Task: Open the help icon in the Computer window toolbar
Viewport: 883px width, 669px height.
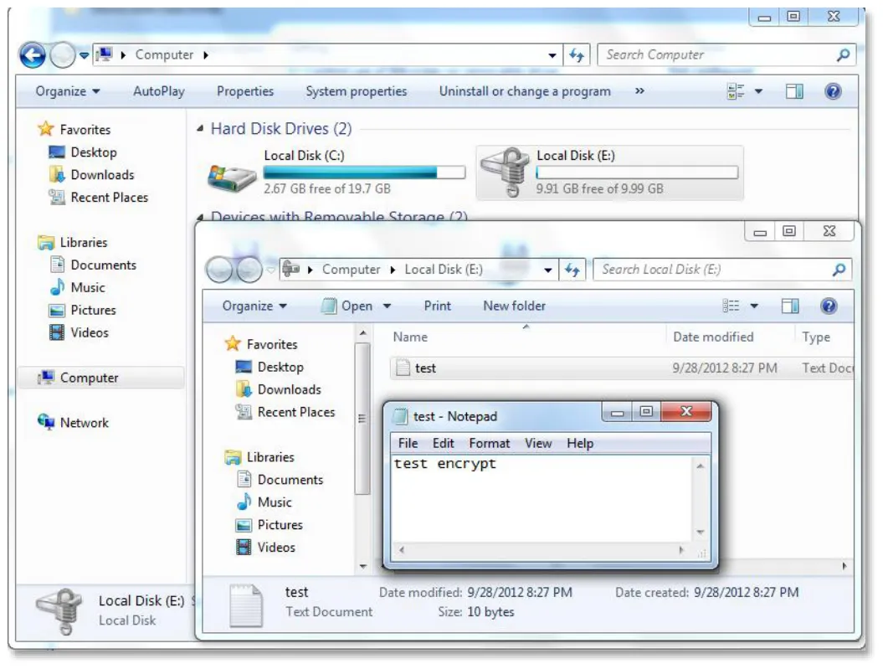Action: (833, 91)
